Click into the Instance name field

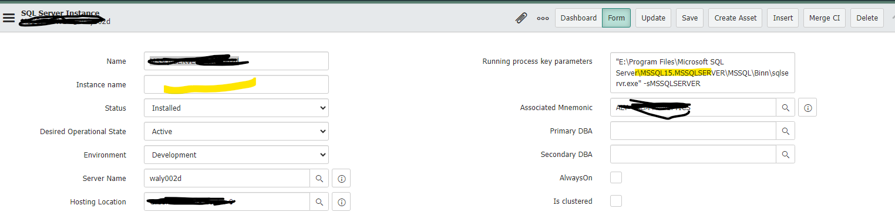(236, 84)
